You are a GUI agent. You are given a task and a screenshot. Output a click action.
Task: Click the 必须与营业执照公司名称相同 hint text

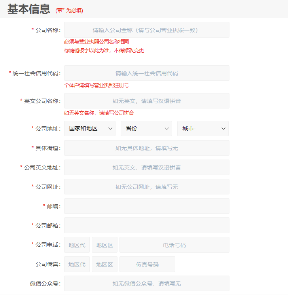[97, 42]
